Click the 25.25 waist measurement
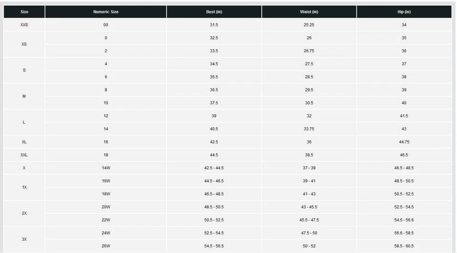Viewport: 457px width, 253px height. coord(309,25)
